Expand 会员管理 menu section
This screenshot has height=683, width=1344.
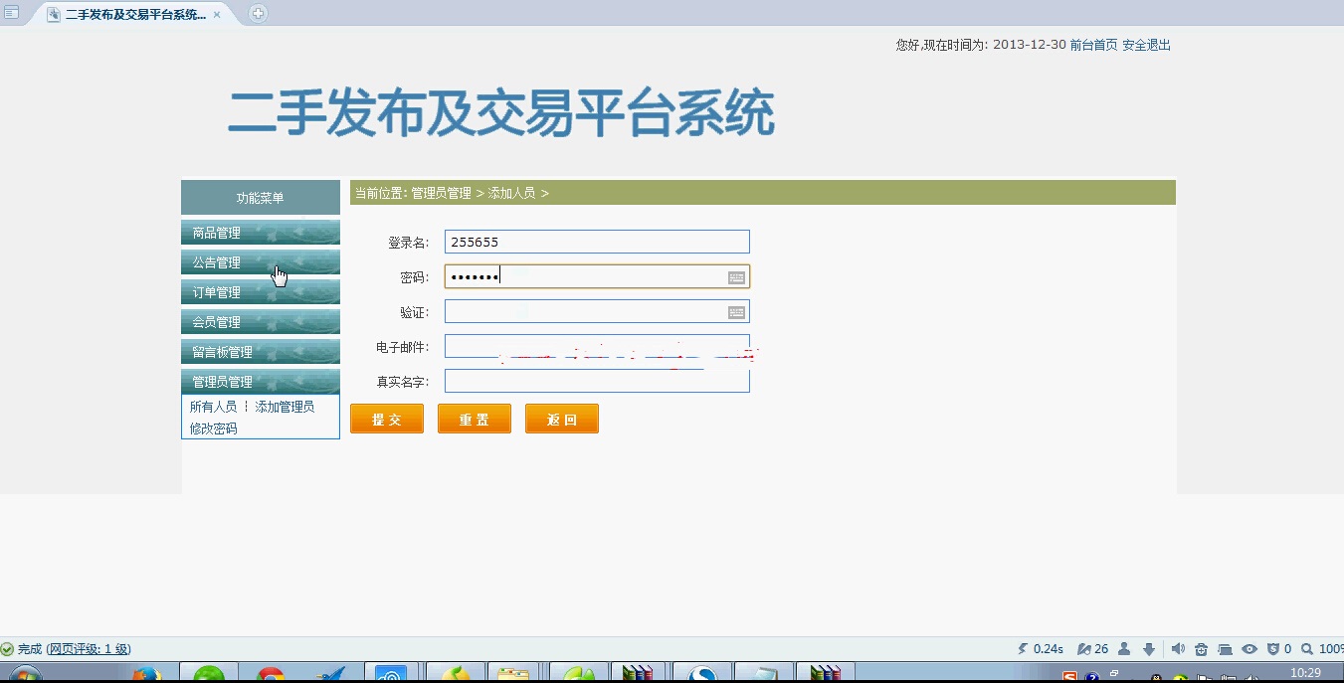tap(261, 322)
